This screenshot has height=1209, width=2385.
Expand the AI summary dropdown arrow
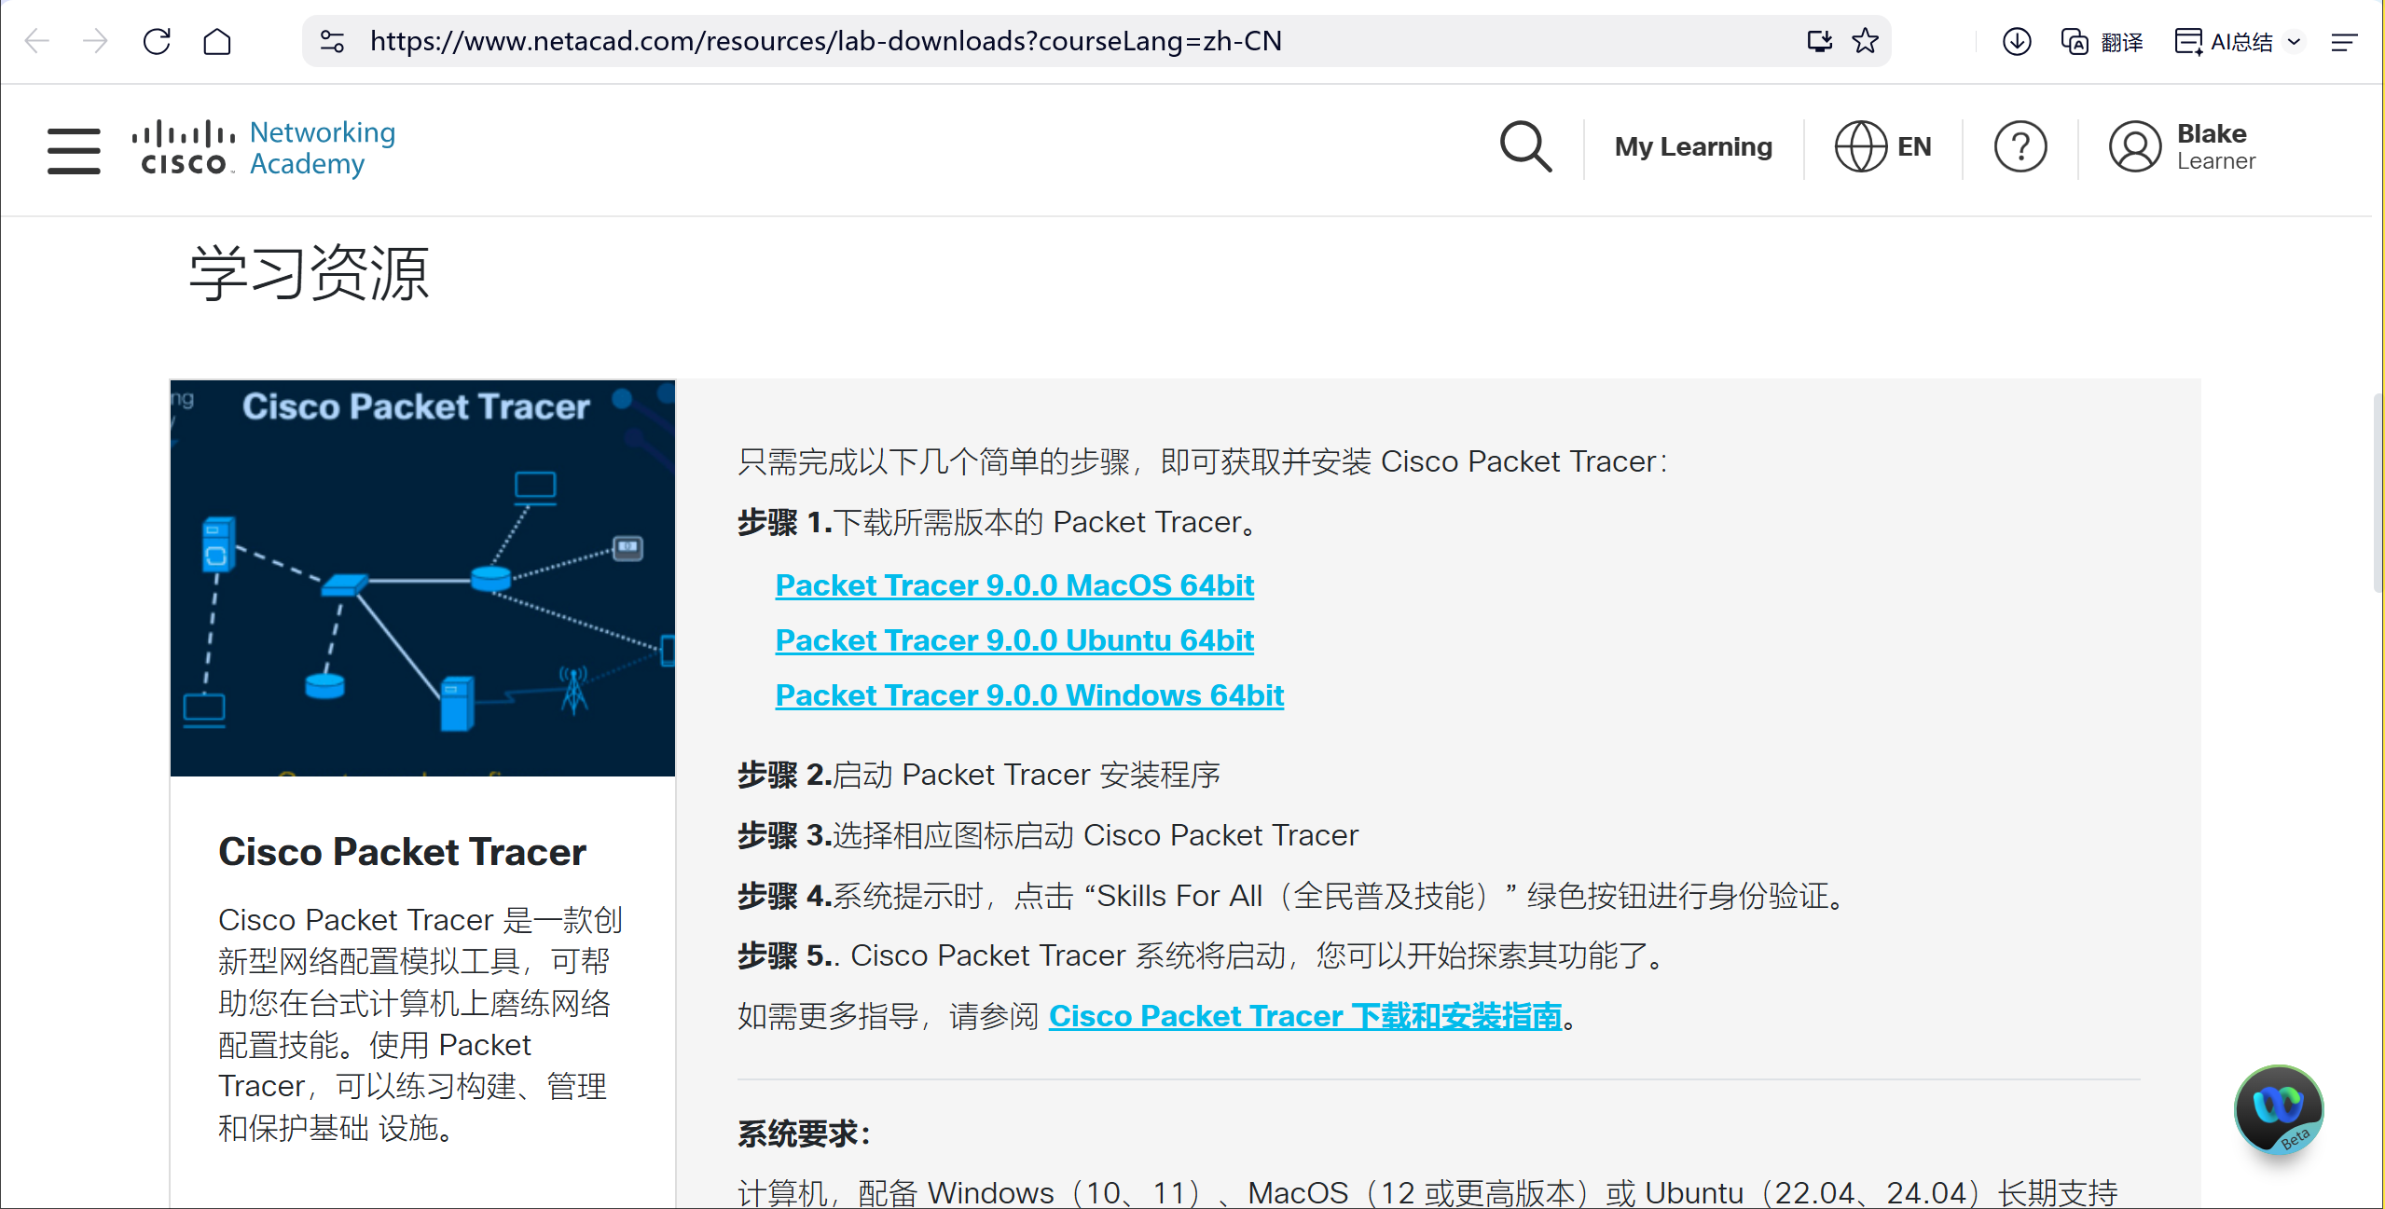pos(2295,41)
